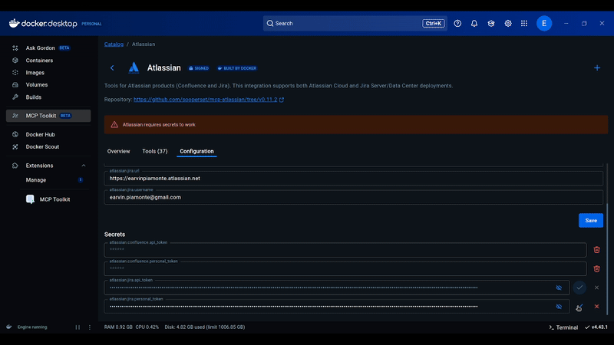614x345 pixels.
Task: Click the Docker Desktop whale logo
Action: coord(14,24)
